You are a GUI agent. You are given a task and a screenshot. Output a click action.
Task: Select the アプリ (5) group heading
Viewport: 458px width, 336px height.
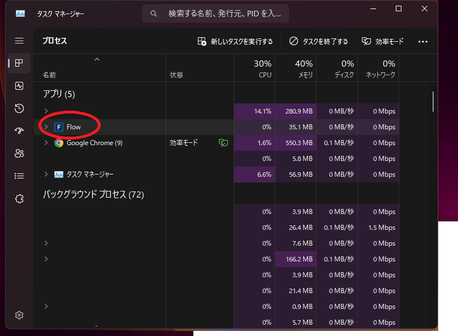tap(59, 94)
